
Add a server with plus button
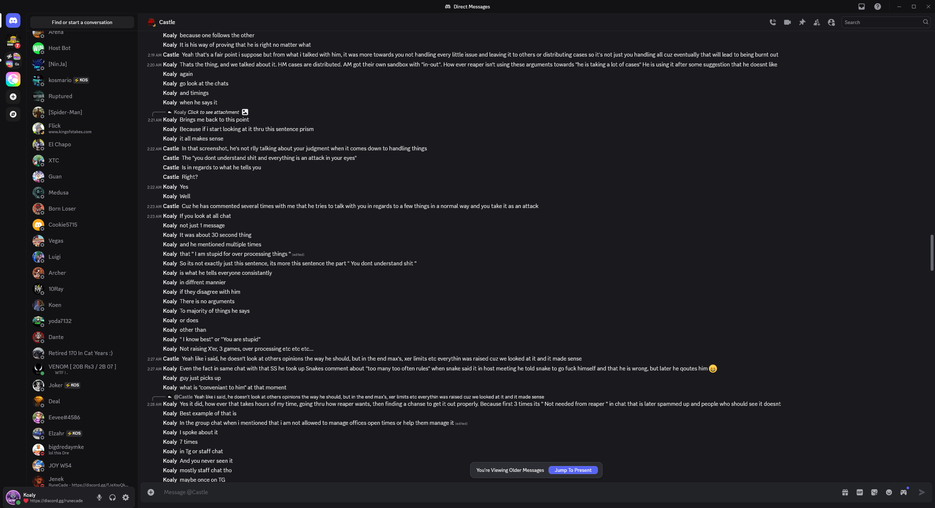coord(13,97)
